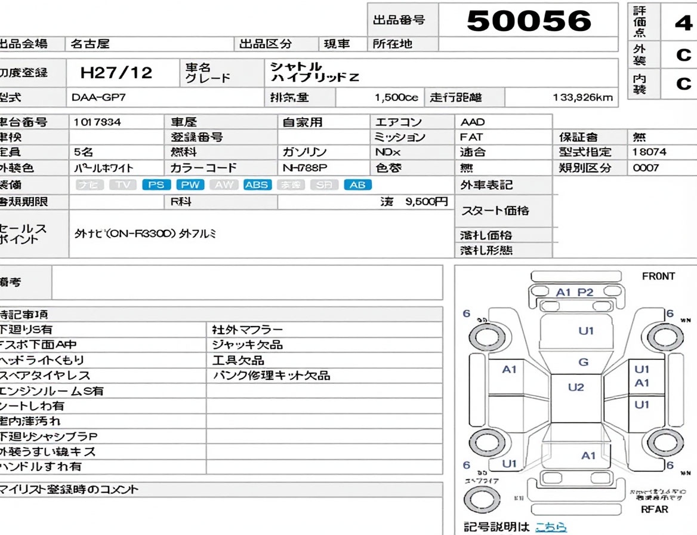
Task: Select the venue name 名古屋
Action: (x=90, y=44)
